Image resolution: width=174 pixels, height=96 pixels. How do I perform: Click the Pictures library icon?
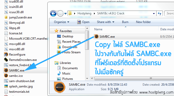[59, 79]
